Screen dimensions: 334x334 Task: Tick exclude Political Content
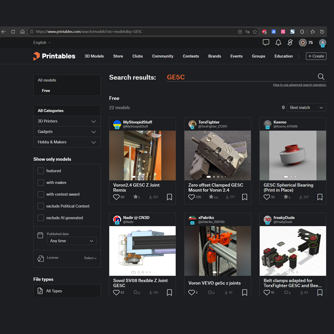click(41, 206)
